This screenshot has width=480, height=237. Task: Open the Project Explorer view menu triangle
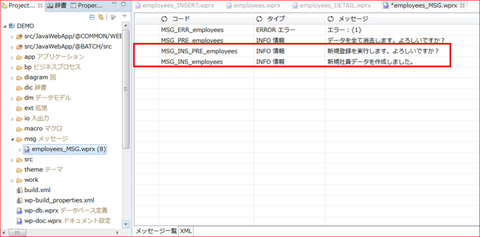point(124,16)
